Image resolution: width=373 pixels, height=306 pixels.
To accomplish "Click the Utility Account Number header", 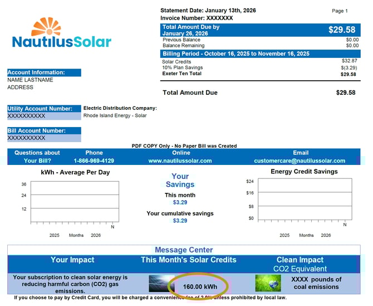I will click(44, 109).
